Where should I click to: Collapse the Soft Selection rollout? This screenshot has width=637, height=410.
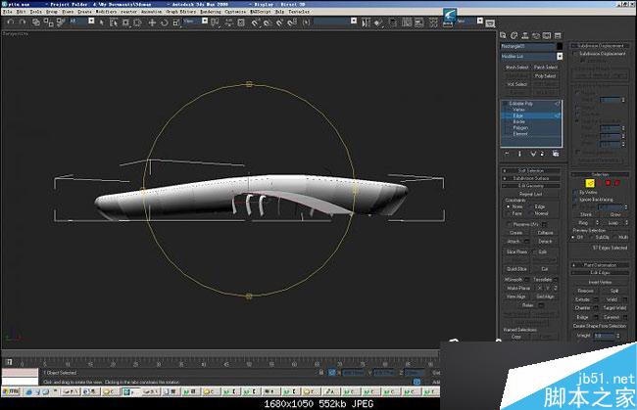[x=532, y=170]
